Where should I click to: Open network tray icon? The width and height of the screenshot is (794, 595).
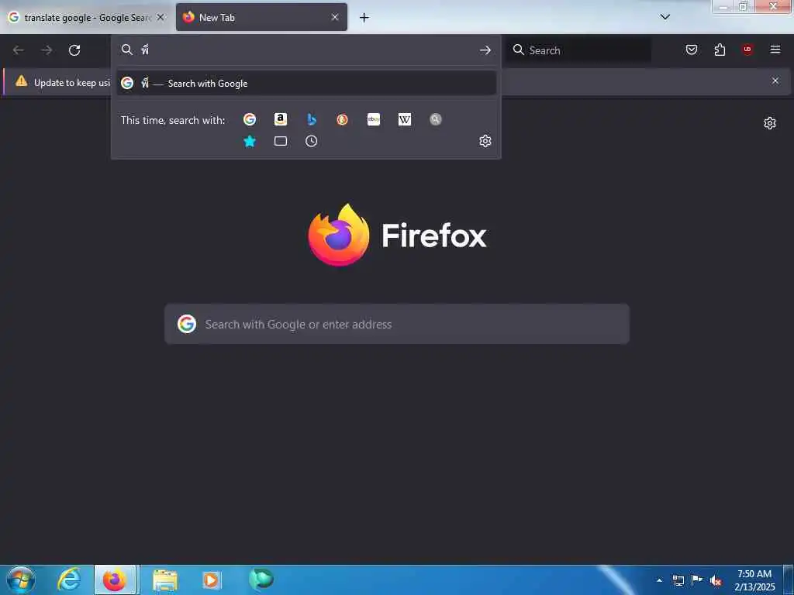pyautogui.click(x=678, y=580)
